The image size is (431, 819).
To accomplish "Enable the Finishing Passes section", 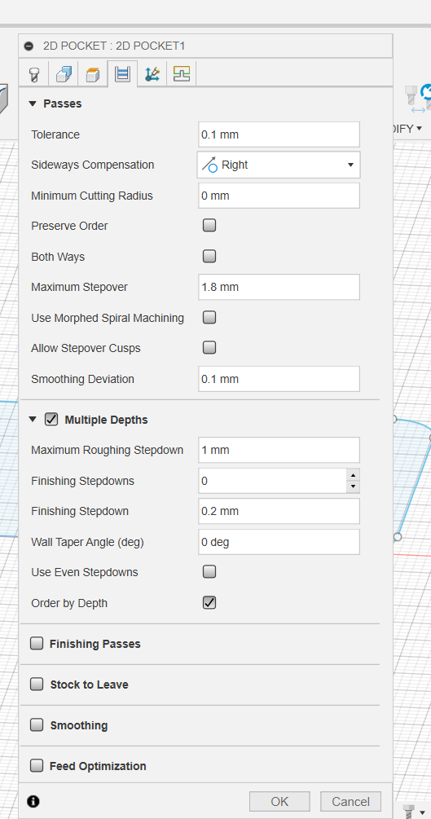I will (x=37, y=644).
